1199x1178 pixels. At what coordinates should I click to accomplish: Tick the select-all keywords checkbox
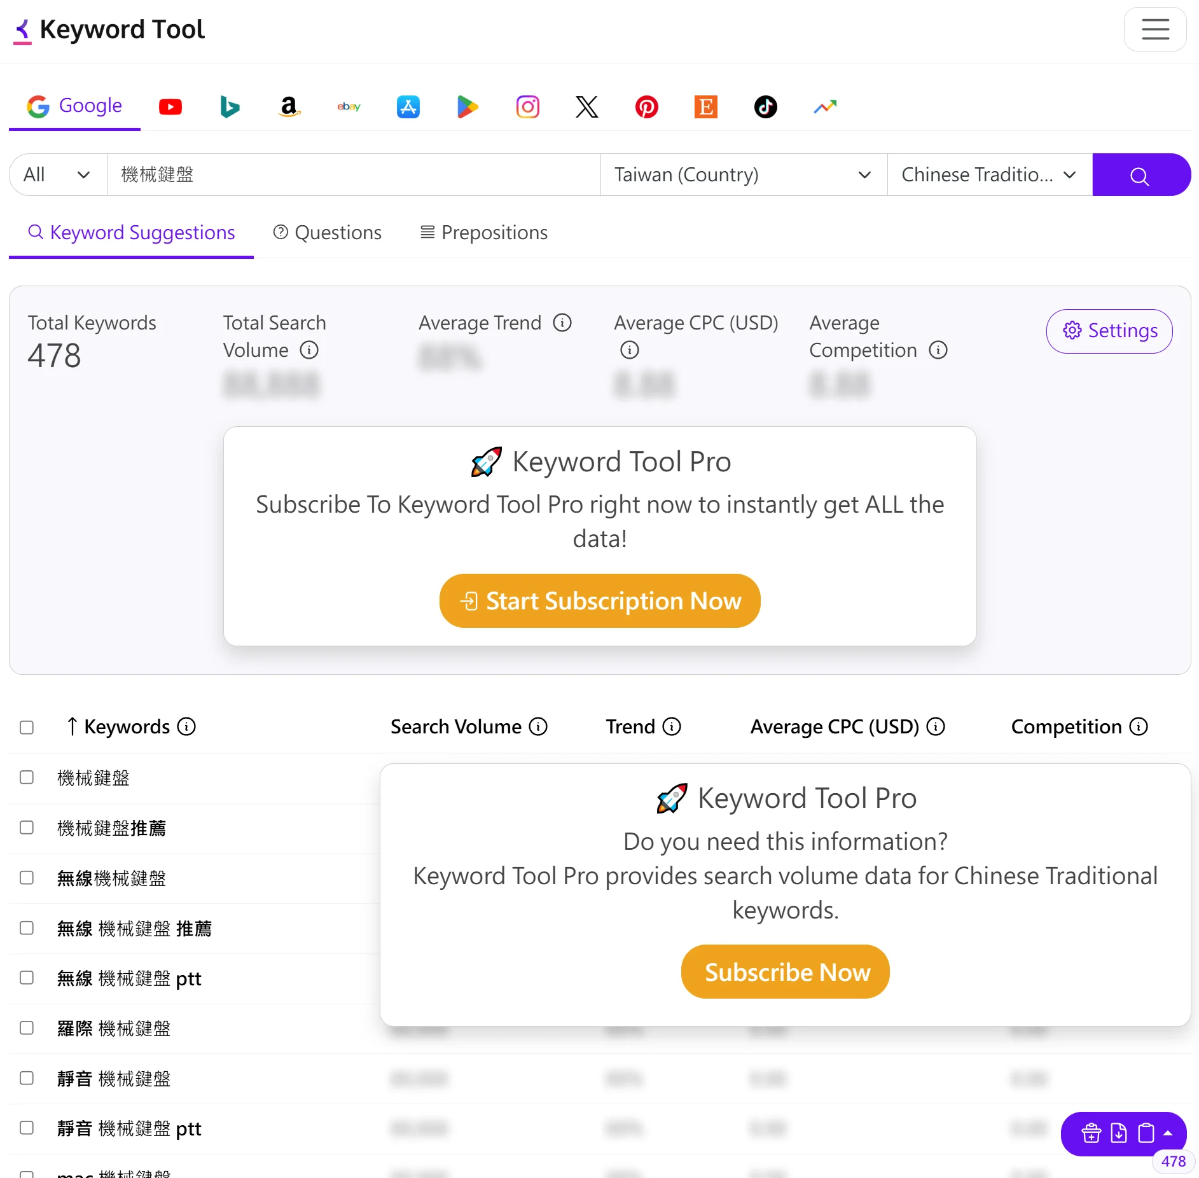(x=27, y=727)
